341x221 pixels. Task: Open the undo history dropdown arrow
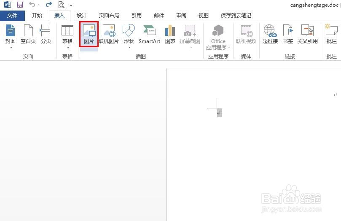pos(38,5)
